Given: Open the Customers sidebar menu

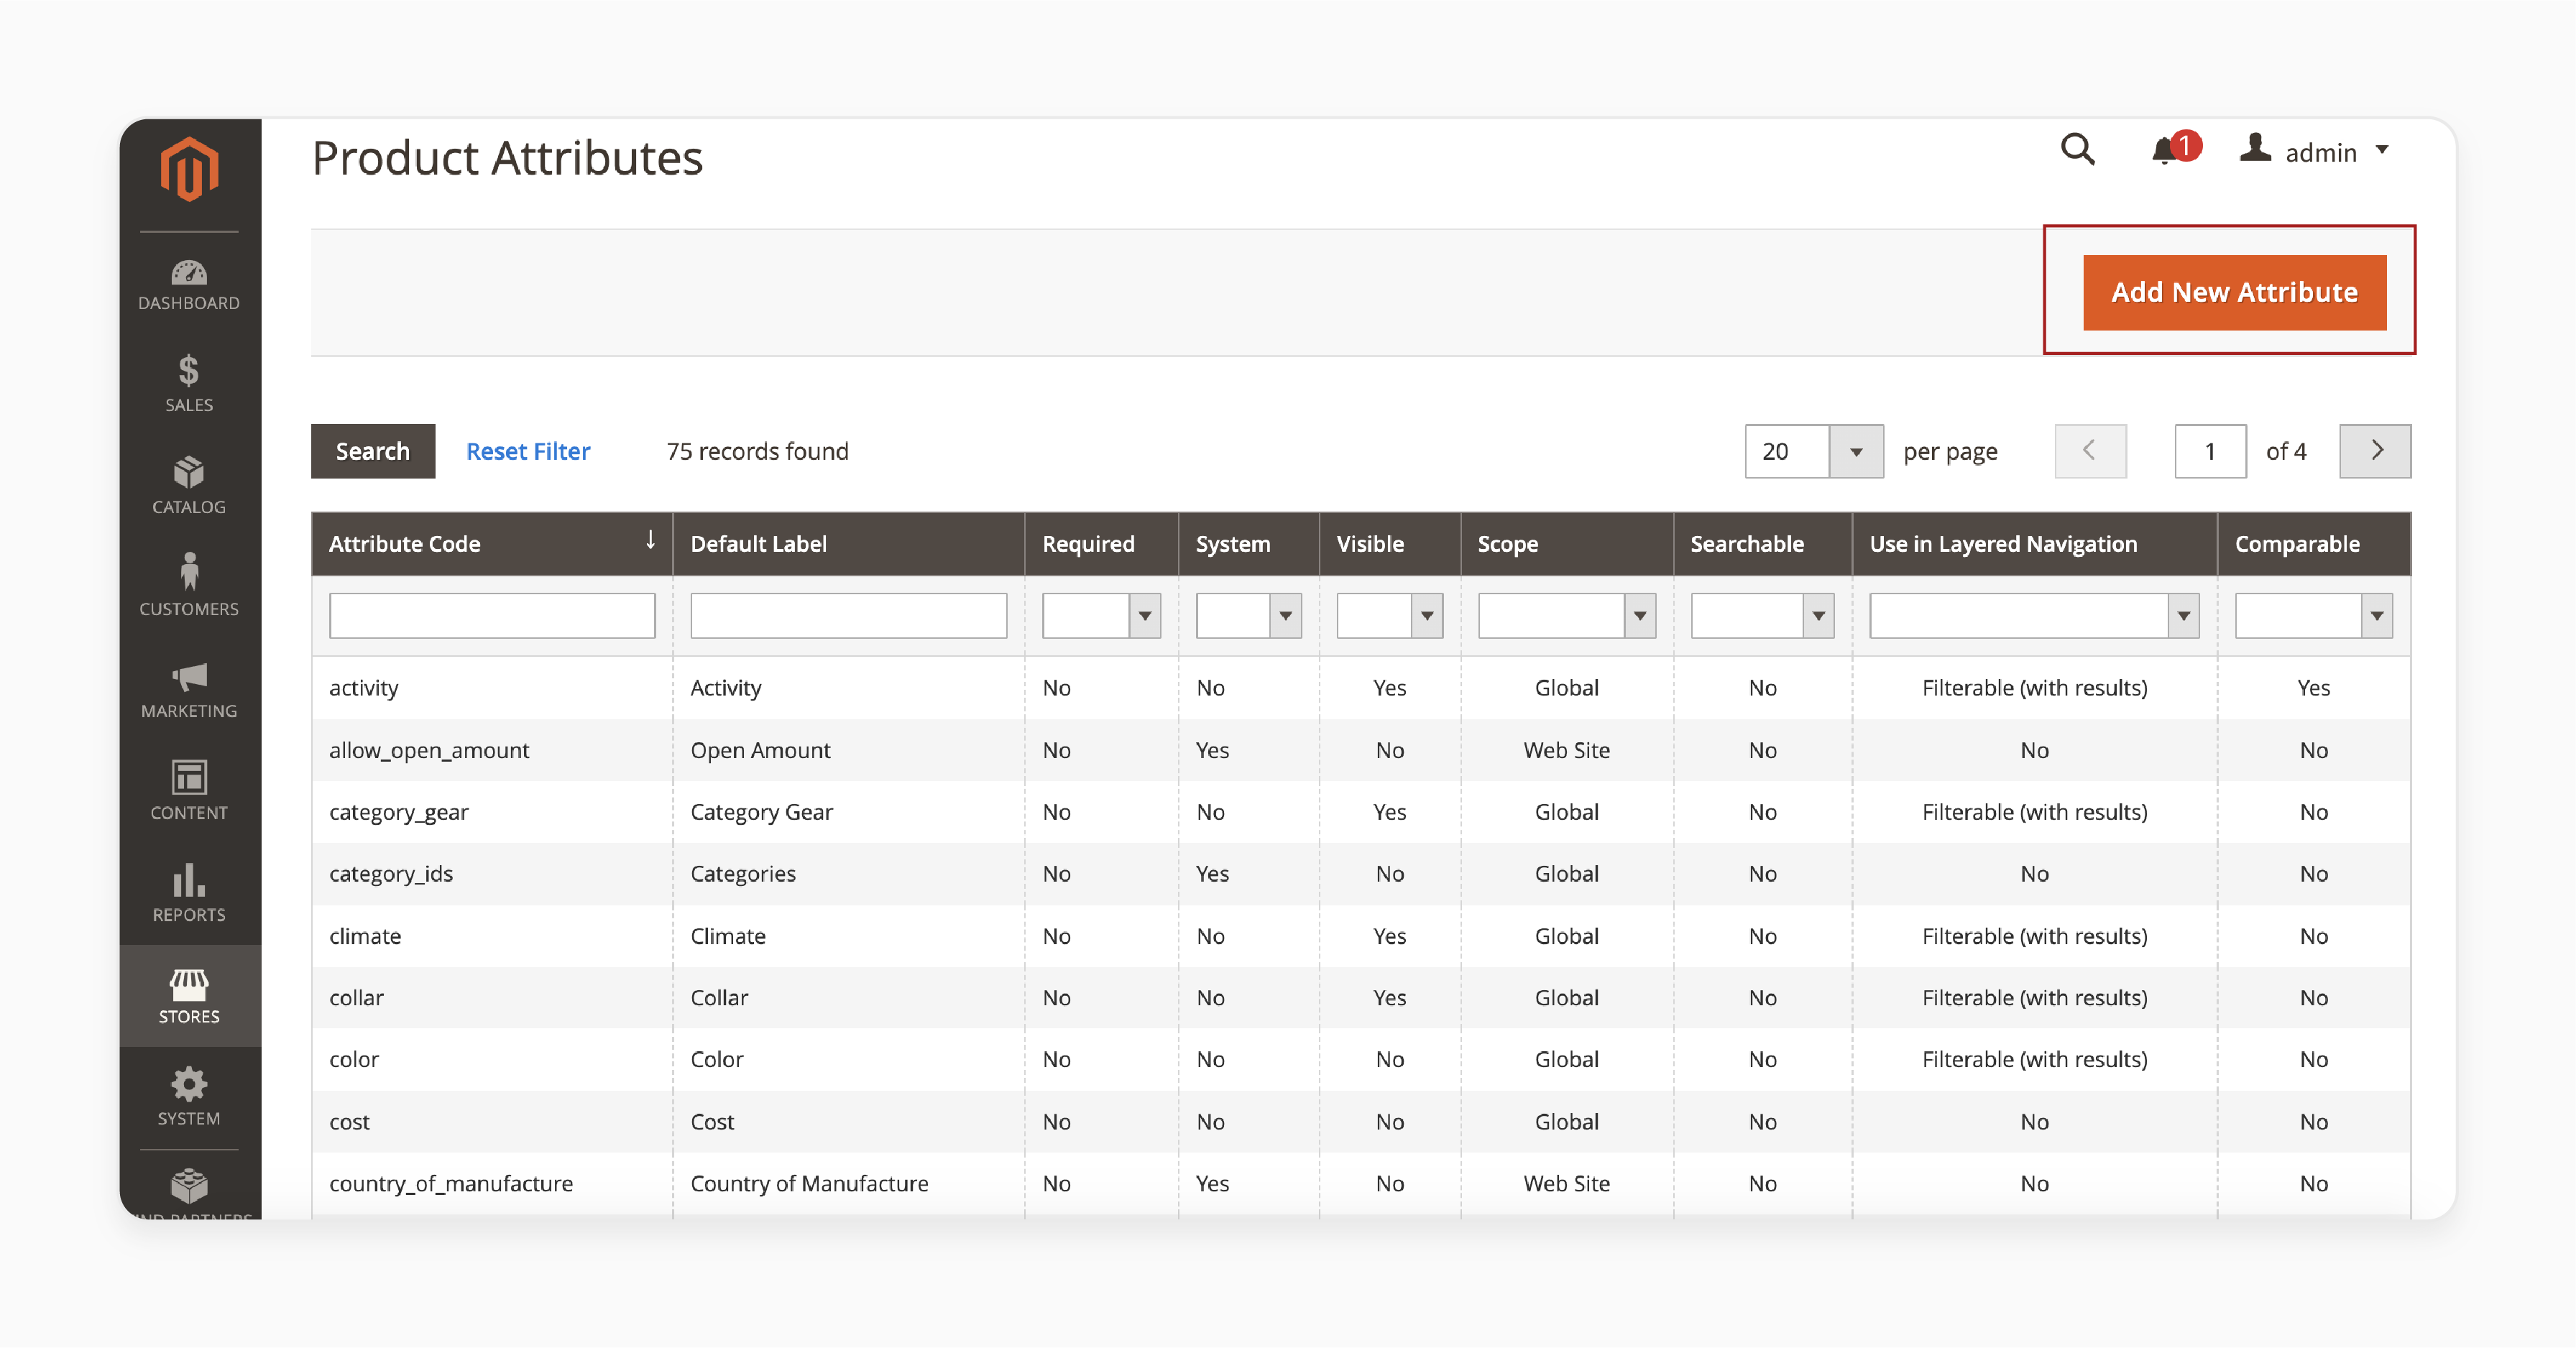Looking at the screenshot, I should tap(189, 587).
